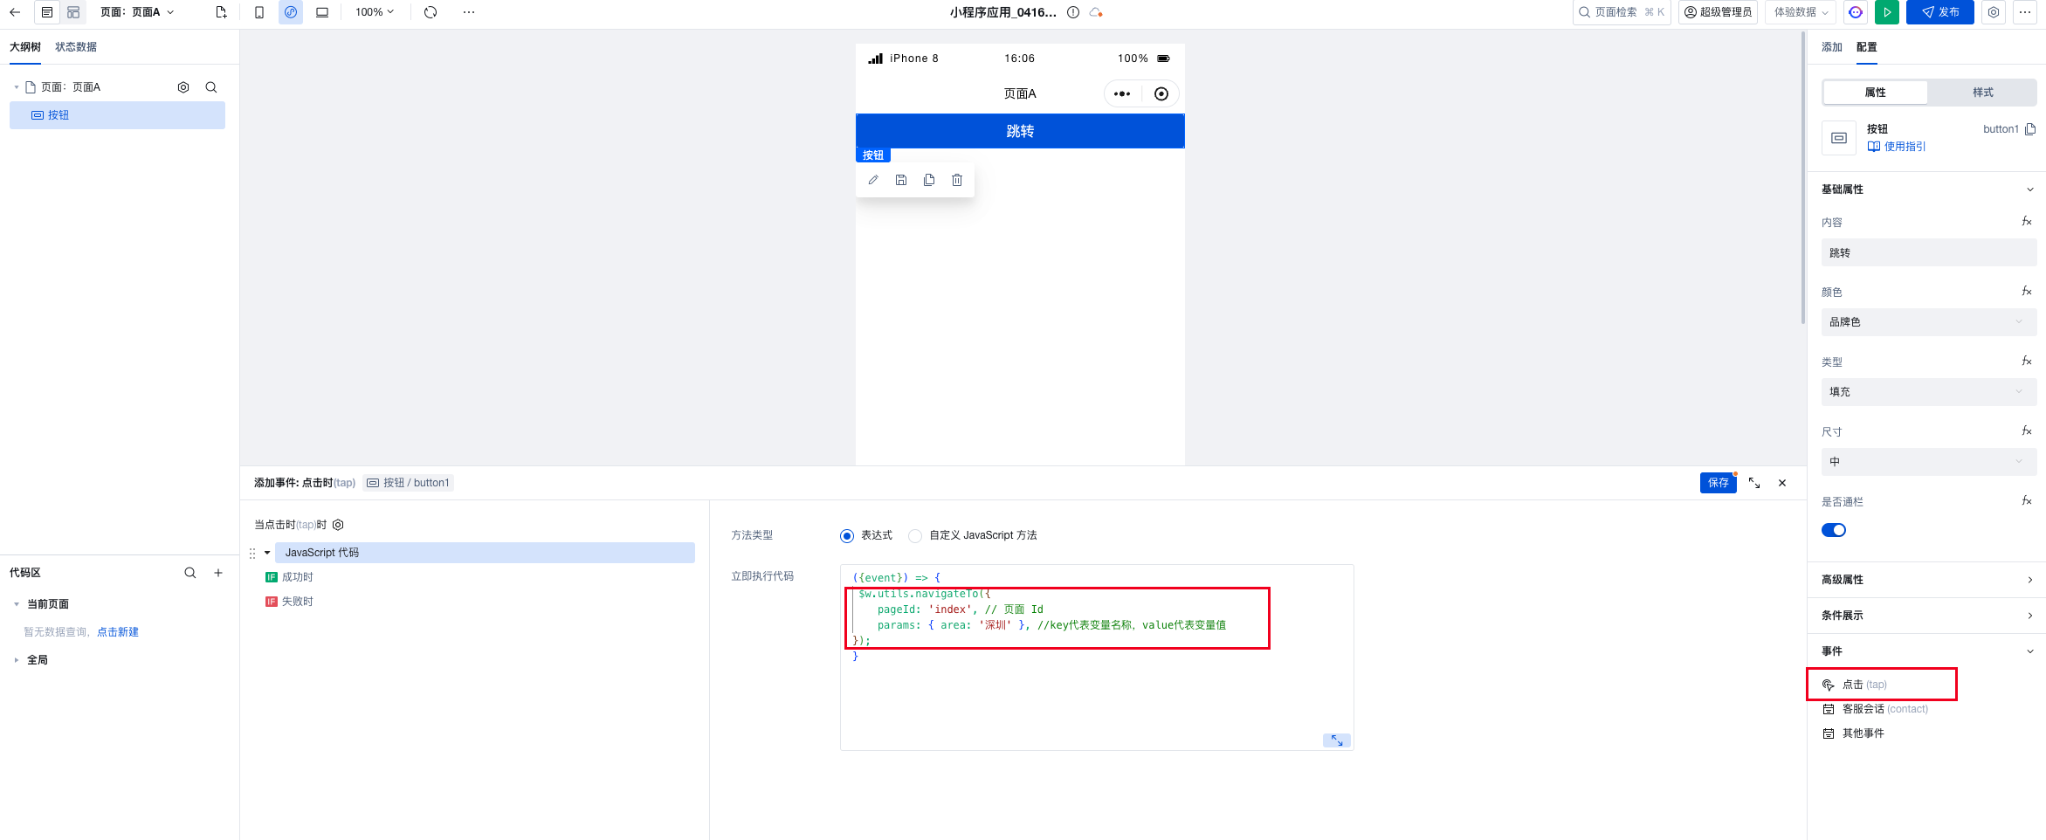Image resolution: width=2046 pixels, height=840 pixels.
Task: Open the more menu at top-right corner
Action: (x=2025, y=12)
